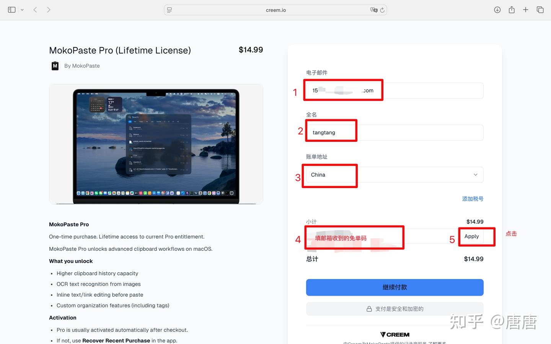This screenshot has width=551, height=344.
Task: Toggle the Safari sidebar button
Action: pos(11,10)
